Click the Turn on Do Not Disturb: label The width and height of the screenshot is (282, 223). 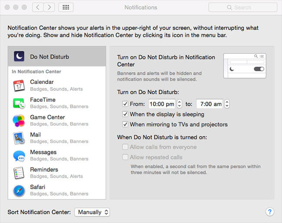coord(148,92)
